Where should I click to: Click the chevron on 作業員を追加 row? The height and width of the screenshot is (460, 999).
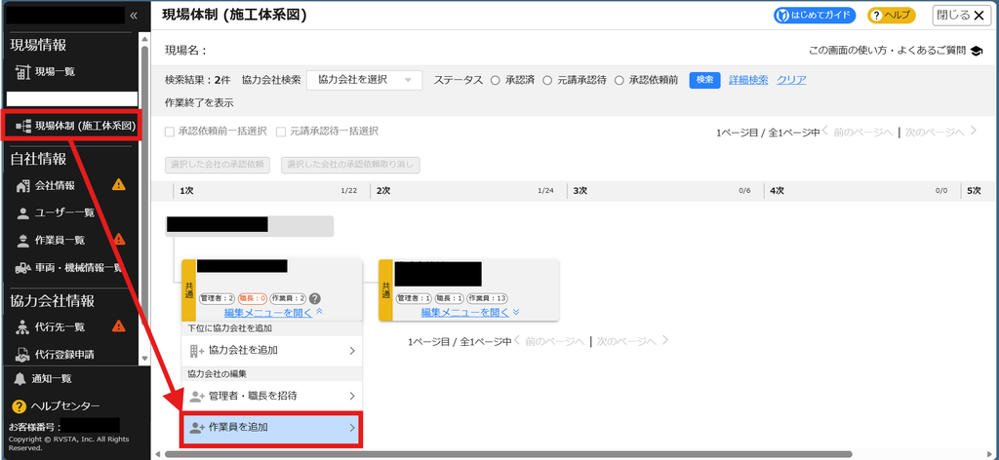(352, 428)
